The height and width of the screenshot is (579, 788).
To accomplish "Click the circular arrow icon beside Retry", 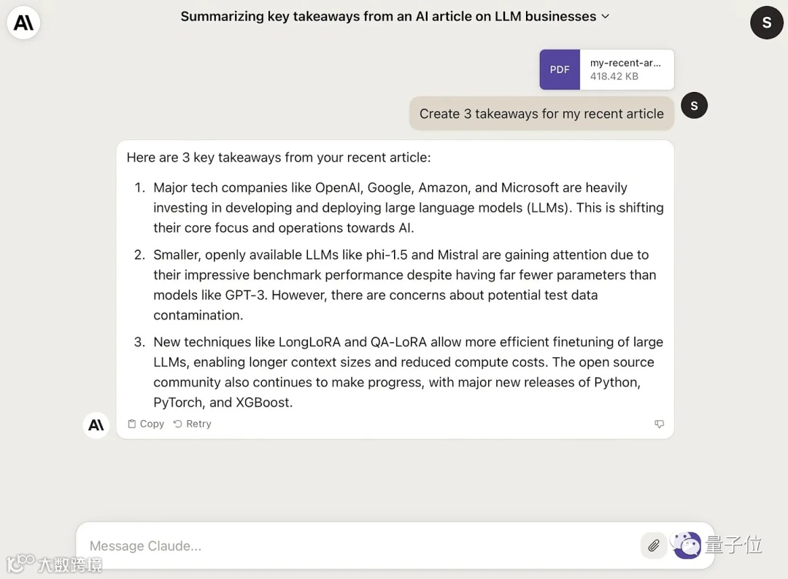I will (x=178, y=424).
